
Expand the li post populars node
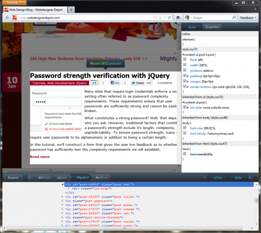(62, 201)
